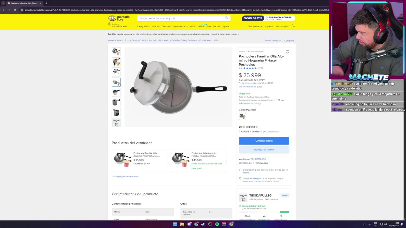Select the sixth product thumbnail

116,102
